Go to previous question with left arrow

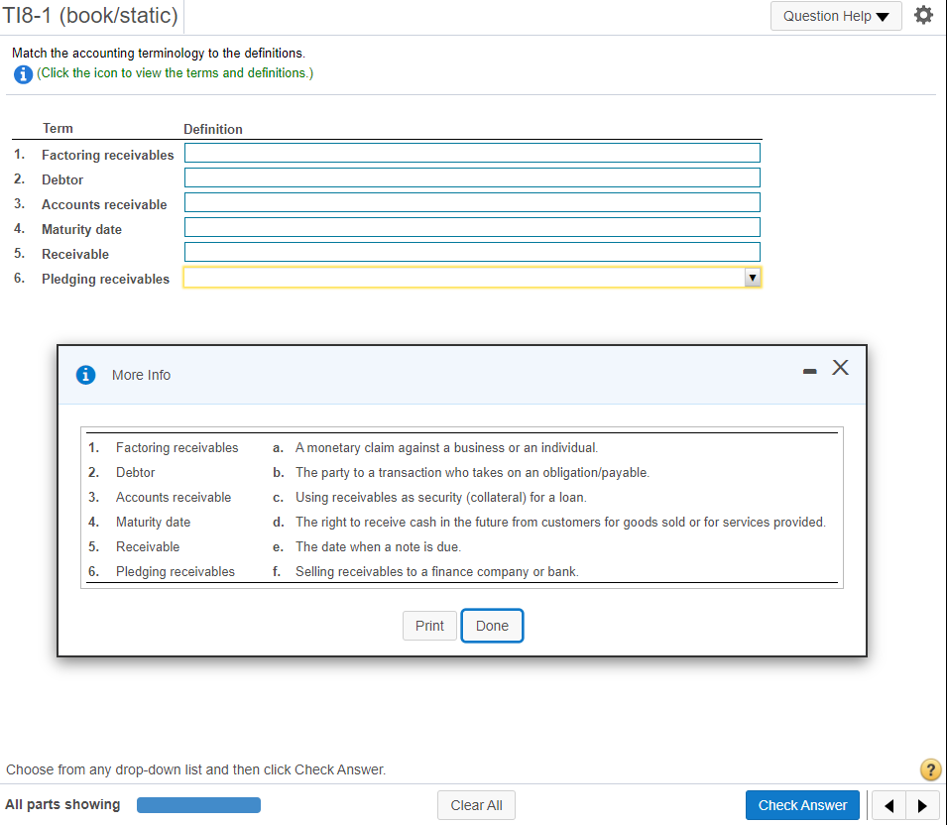coord(888,805)
